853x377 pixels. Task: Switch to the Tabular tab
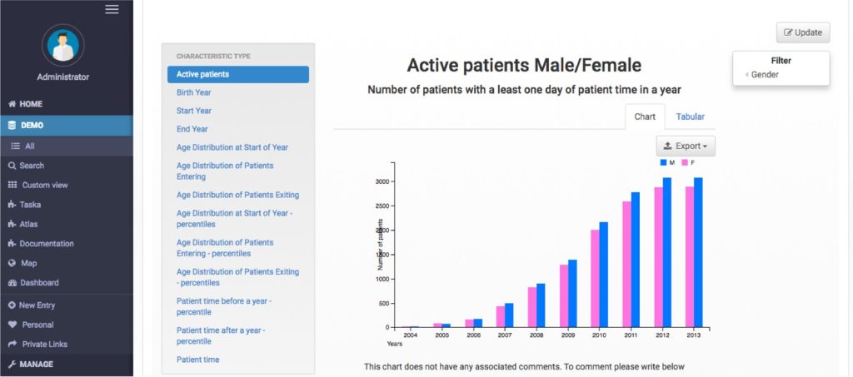pyautogui.click(x=690, y=117)
